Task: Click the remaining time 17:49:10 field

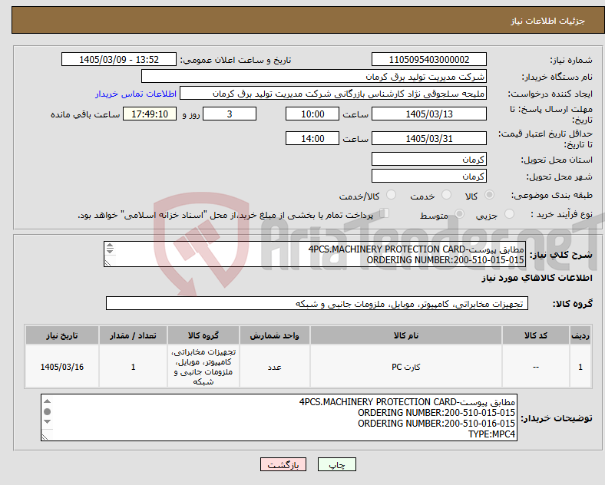Action: [x=150, y=114]
